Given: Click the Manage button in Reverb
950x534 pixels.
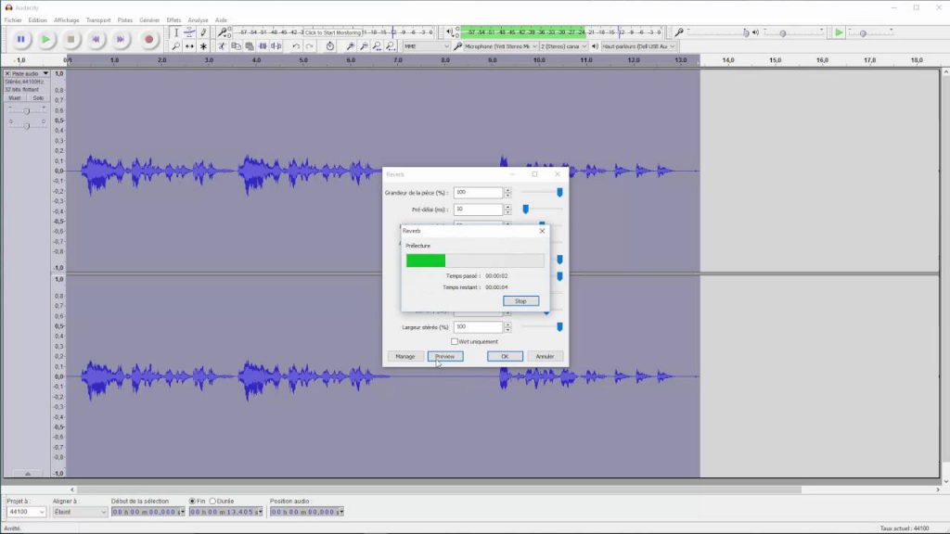Looking at the screenshot, I should click(404, 357).
